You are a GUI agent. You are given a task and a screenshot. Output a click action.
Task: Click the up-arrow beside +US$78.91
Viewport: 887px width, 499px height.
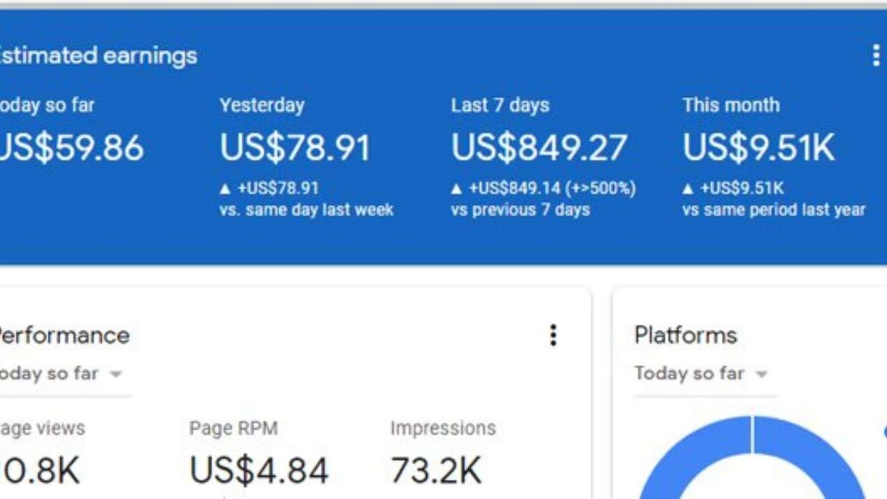(x=225, y=189)
